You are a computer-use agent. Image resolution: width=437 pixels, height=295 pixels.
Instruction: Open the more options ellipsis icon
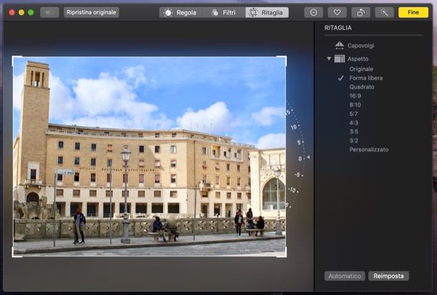(313, 12)
